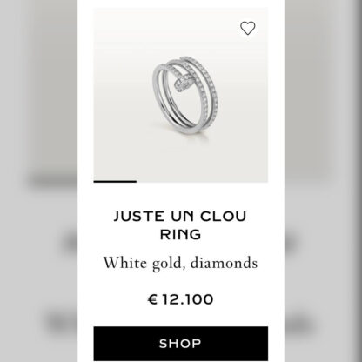This screenshot has height=362, width=362.
Task: Favorite this product via heart outline
Action: pyautogui.click(x=248, y=28)
